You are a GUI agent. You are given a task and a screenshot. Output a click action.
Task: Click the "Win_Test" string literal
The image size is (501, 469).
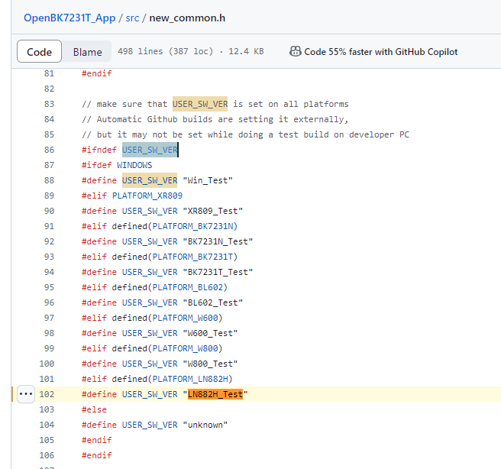208,180
